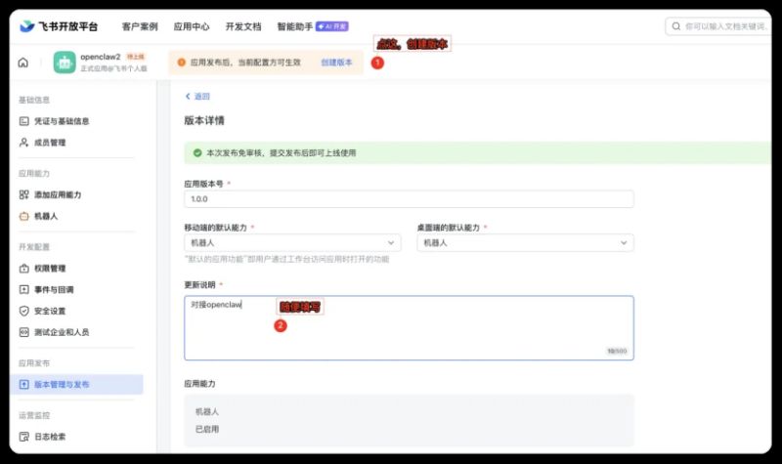Click the 测试企业和人员 icon
782x464 pixels.
(x=23, y=332)
